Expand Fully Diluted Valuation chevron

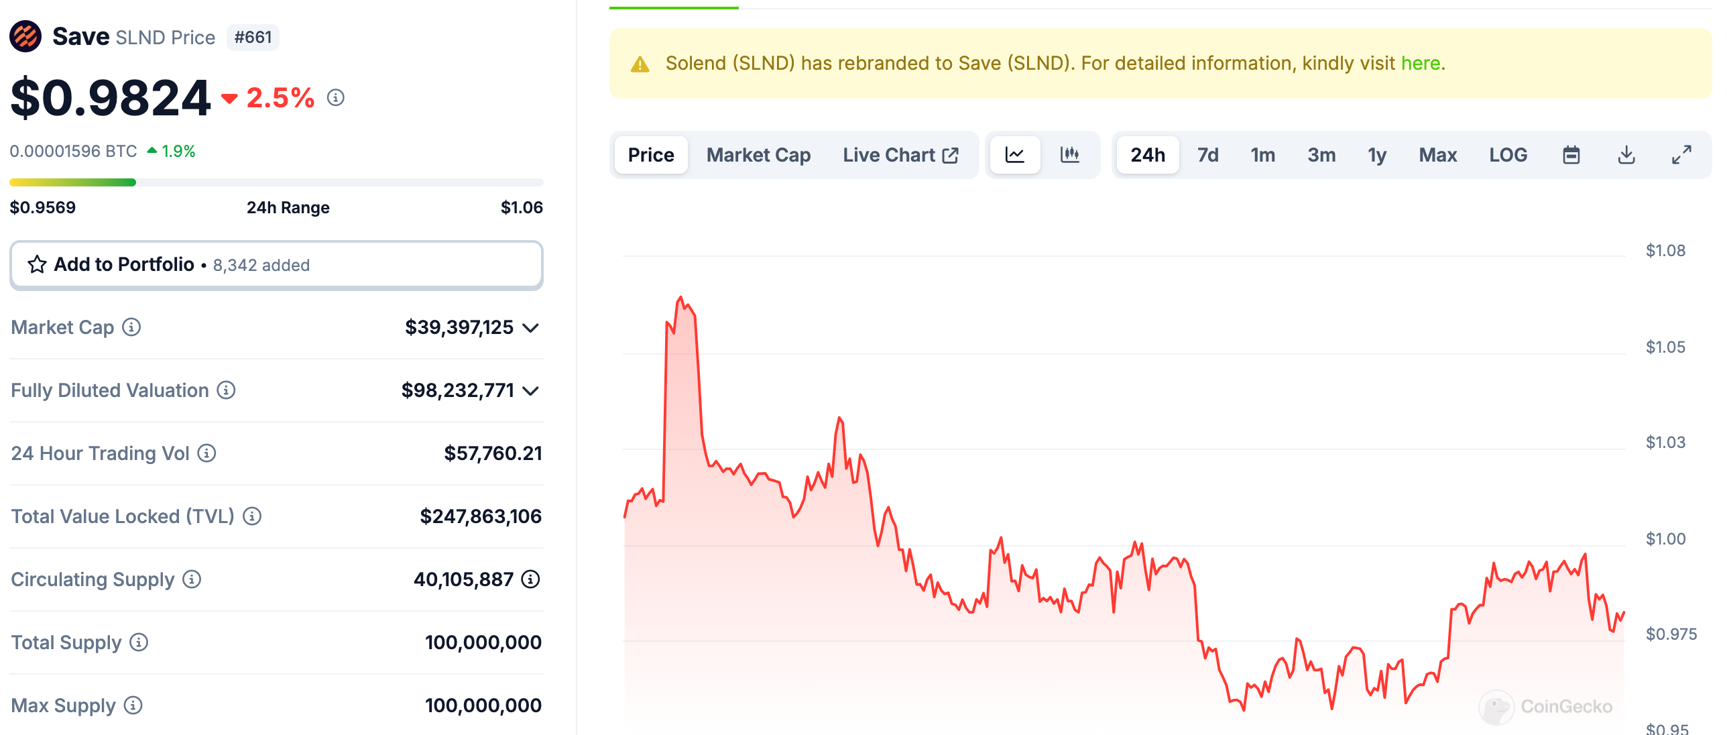point(531,391)
